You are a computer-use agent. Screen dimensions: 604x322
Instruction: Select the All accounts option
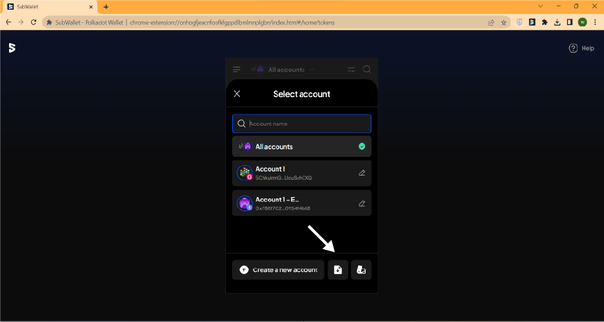[x=302, y=146]
